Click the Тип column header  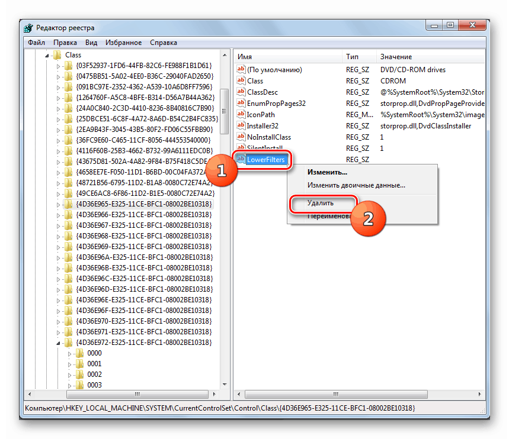(x=359, y=57)
